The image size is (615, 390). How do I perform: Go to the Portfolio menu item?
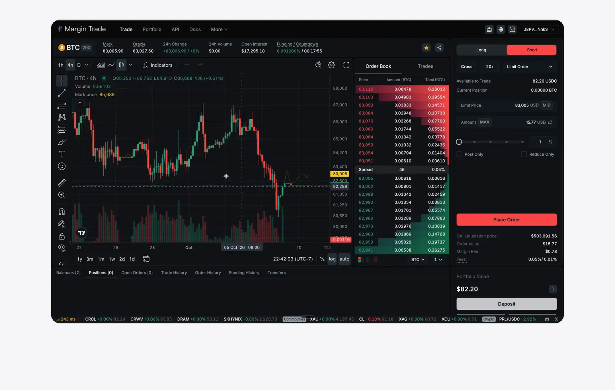[x=152, y=29]
